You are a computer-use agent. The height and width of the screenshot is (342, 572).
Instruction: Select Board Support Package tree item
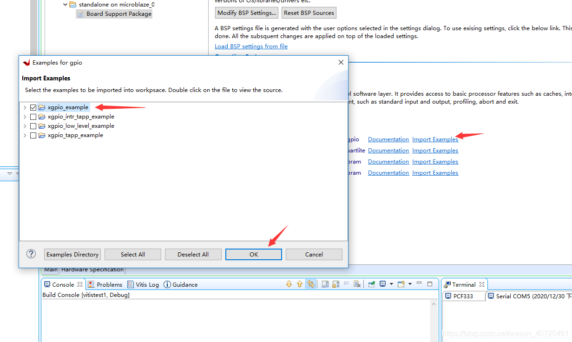coord(115,14)
